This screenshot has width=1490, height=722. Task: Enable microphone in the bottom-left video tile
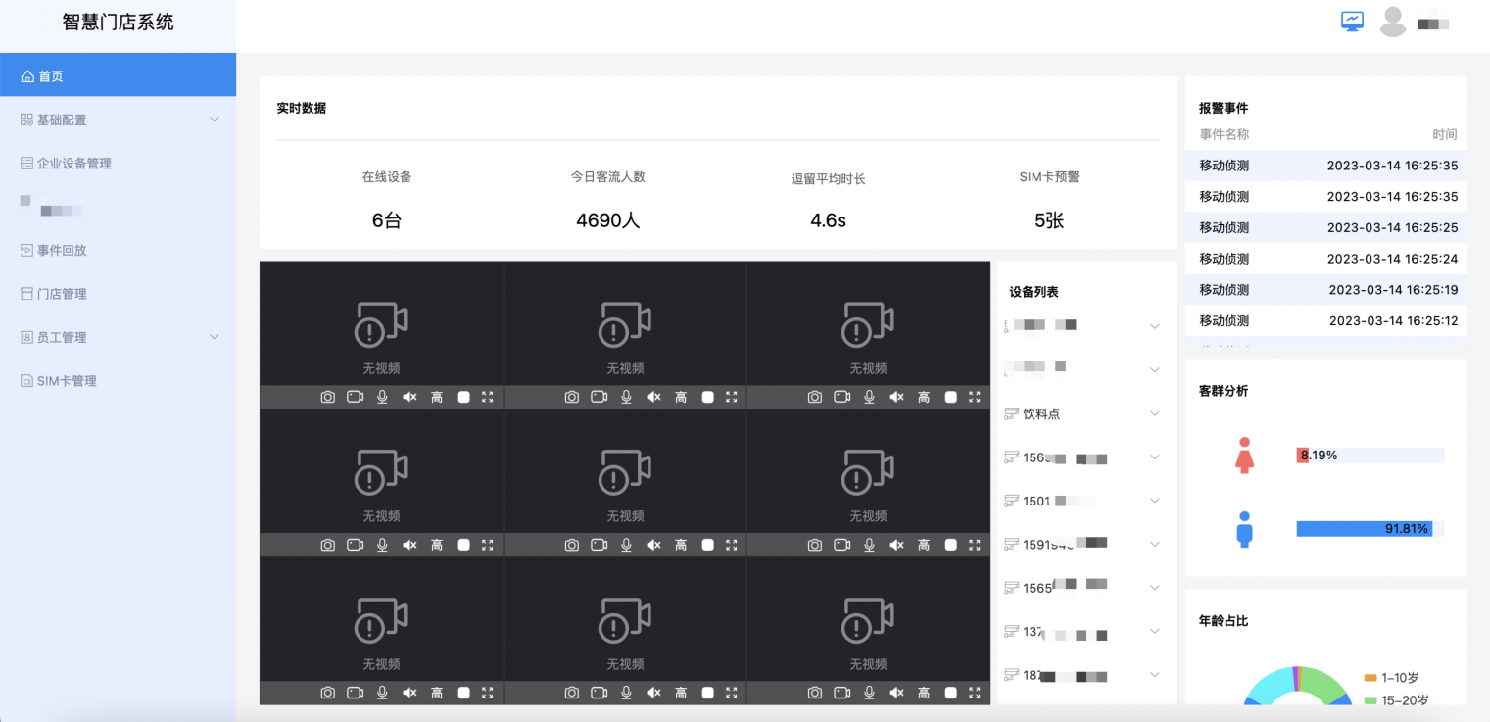point(382,693)
